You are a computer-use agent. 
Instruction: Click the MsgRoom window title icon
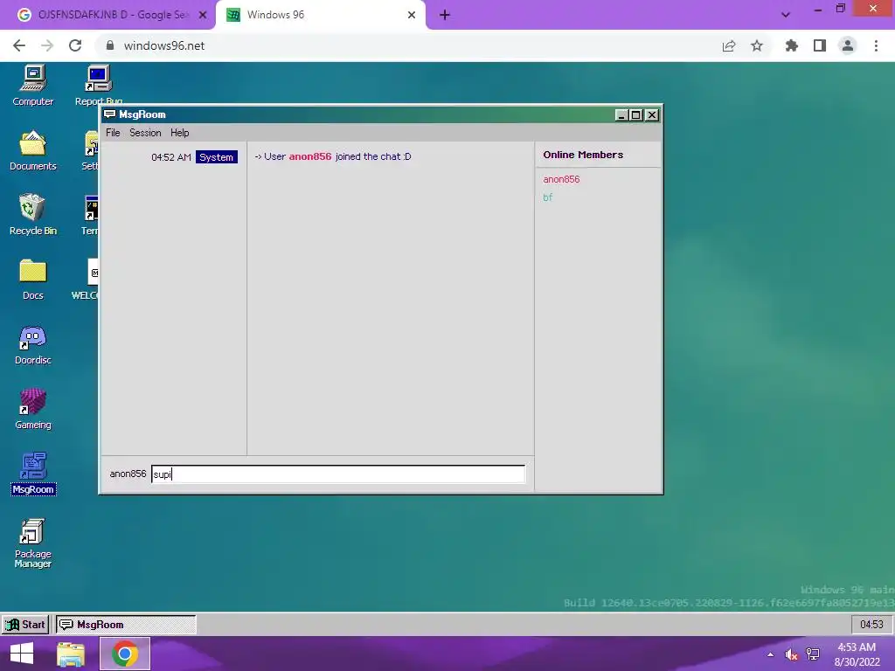coord(110,114)
